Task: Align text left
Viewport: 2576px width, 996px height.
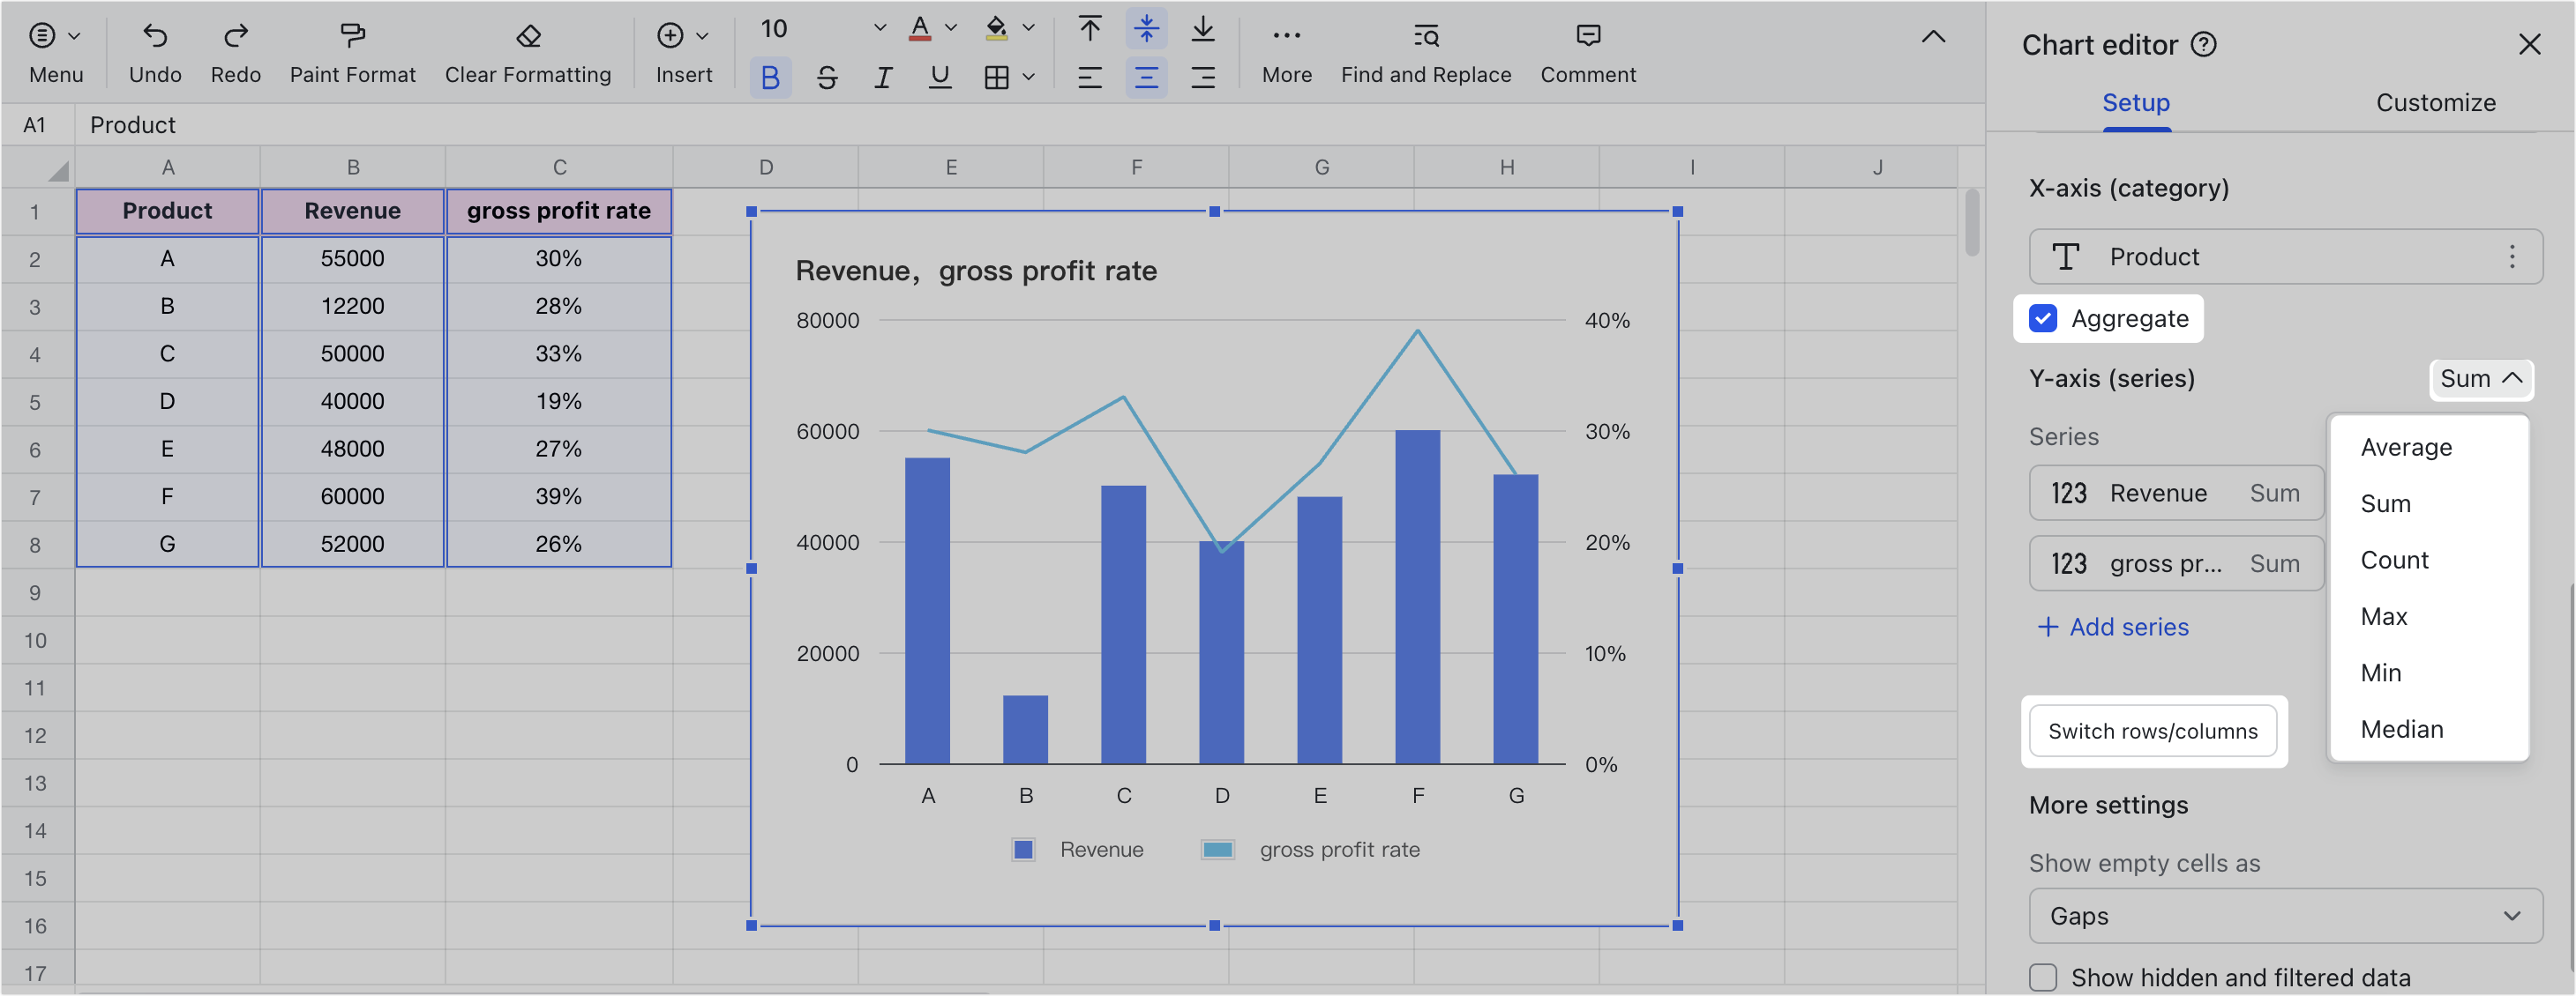Action: click(x=1090, y=78)
